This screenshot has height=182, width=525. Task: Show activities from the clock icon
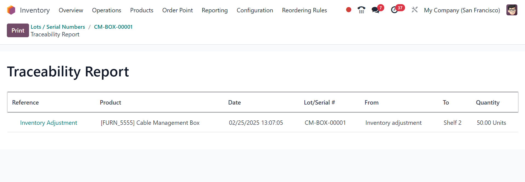394,10
